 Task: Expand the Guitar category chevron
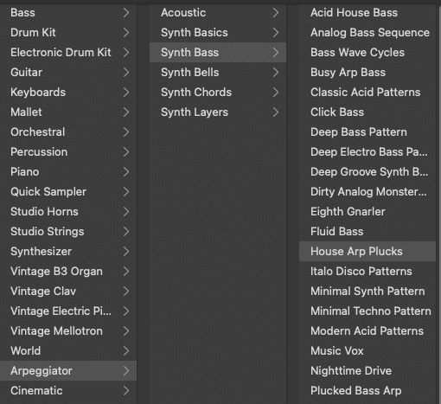tap(126, 73)
